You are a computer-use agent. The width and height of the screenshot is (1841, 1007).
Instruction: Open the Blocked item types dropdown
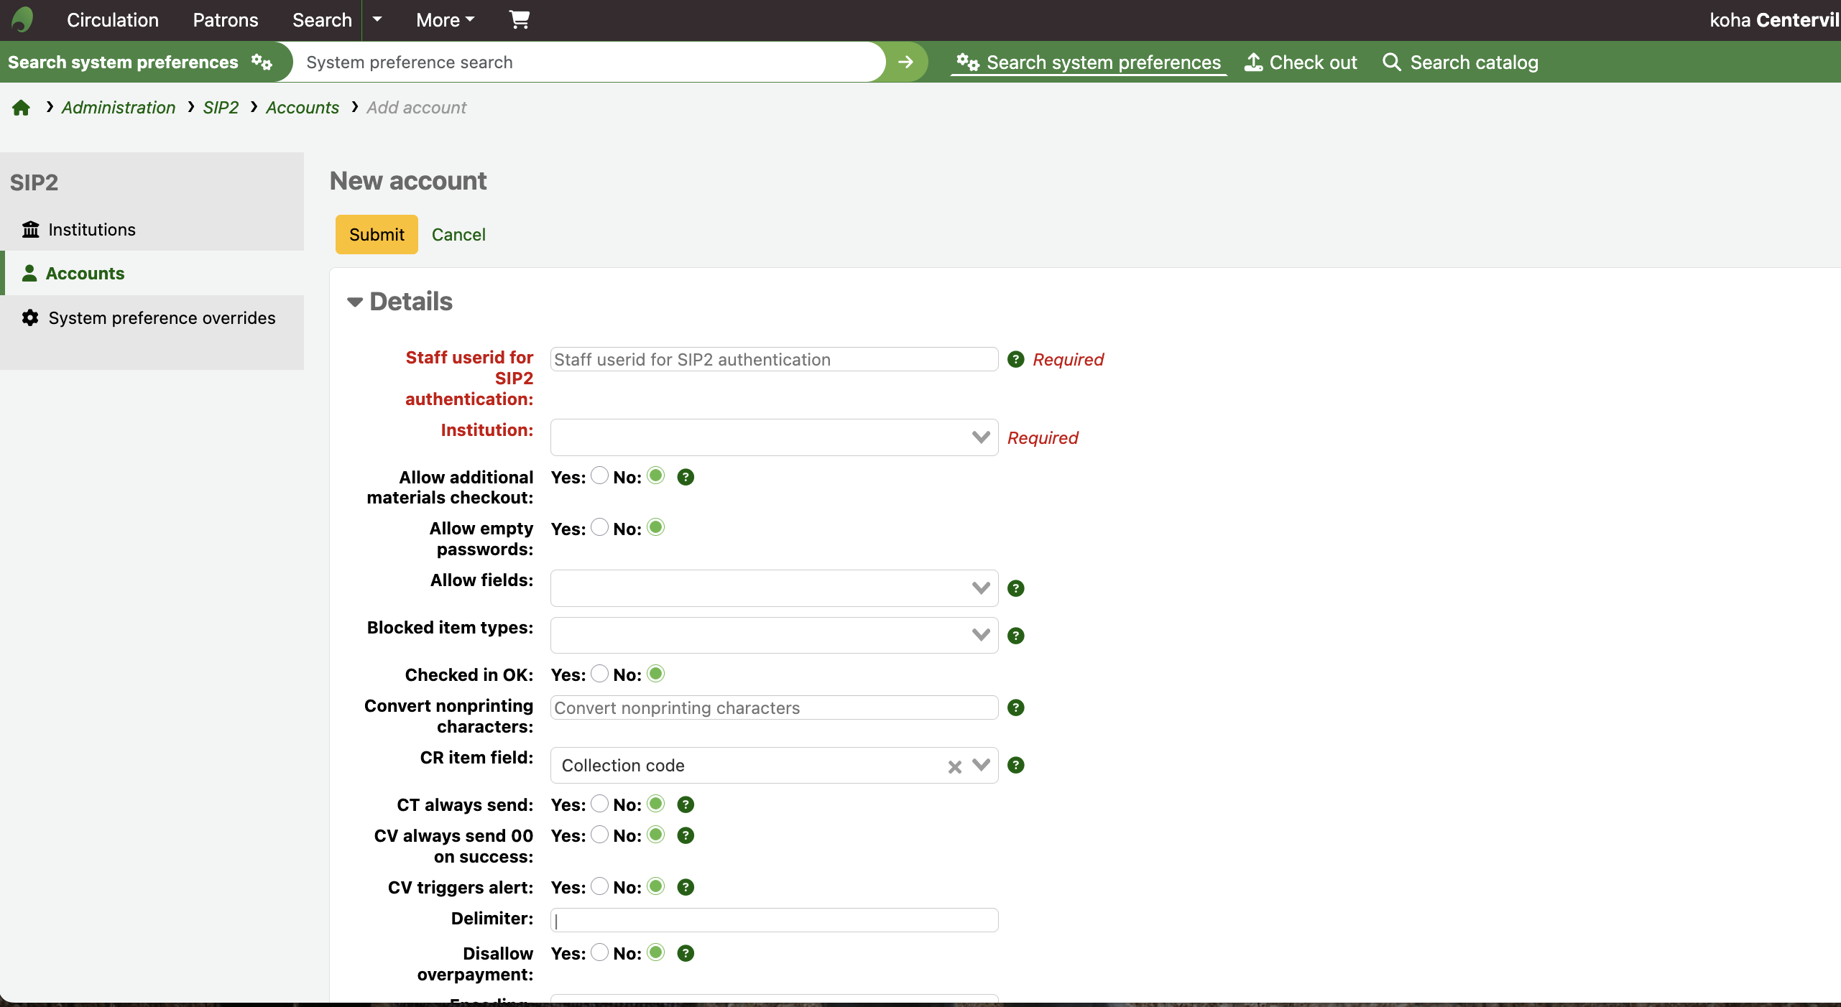[x=774, y=635]
